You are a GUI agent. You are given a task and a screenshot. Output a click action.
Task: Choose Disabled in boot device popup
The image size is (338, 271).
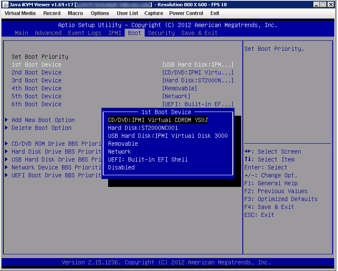point(121,167)
